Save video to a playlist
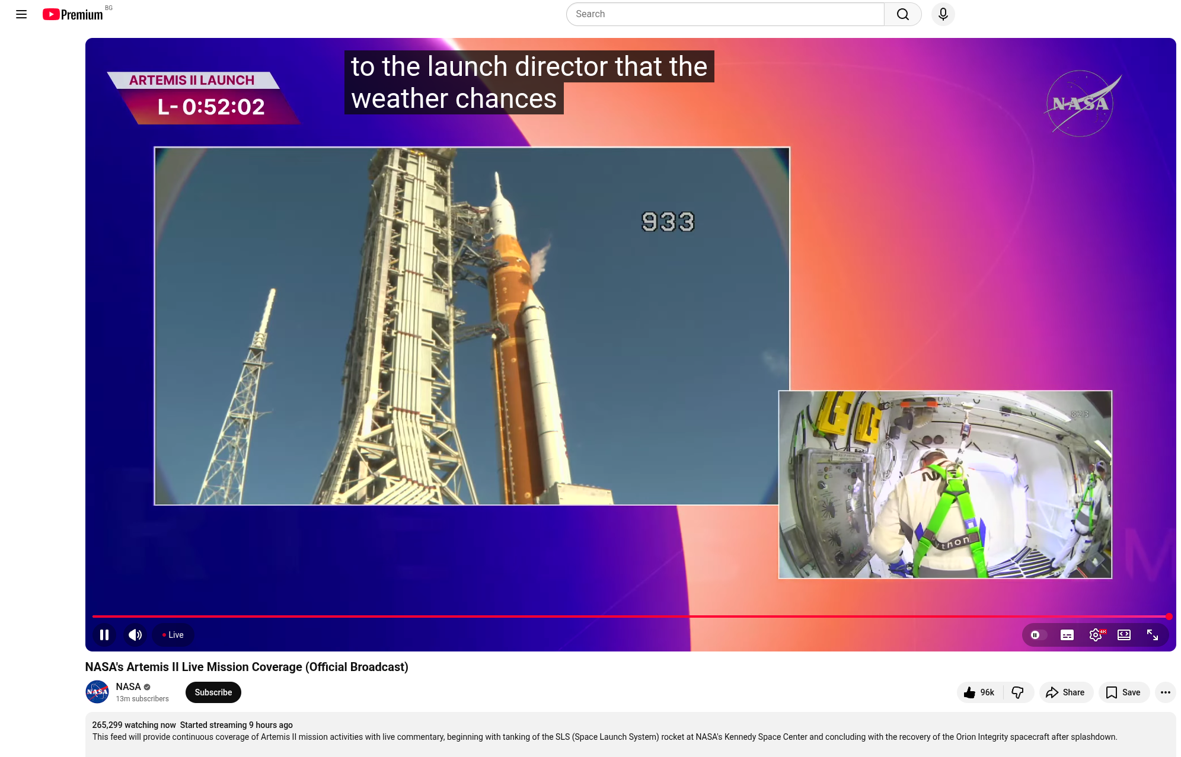Image resolution: width=1181 pixels, height=757 pixels. 1123,692
